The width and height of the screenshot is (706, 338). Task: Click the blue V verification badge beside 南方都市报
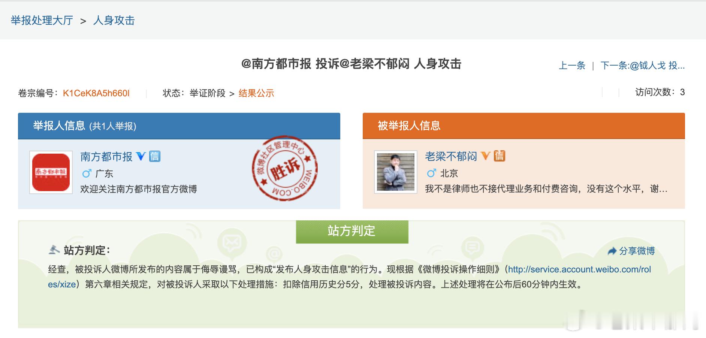141,156
